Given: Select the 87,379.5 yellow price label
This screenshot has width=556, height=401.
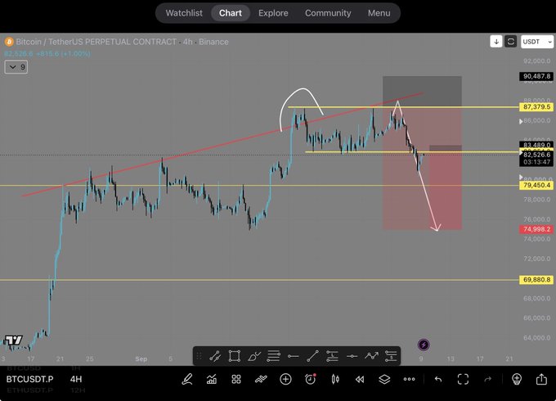Looking at the screenshot, I should 536,107.
